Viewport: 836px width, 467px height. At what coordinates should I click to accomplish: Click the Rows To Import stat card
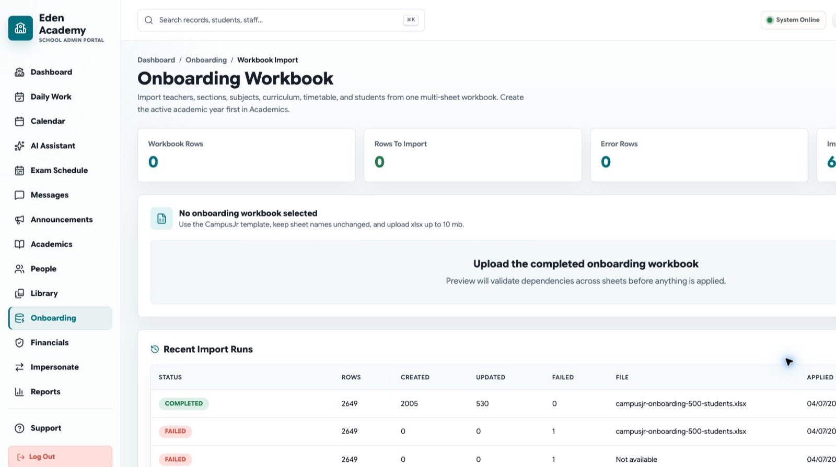click(473, 155)
